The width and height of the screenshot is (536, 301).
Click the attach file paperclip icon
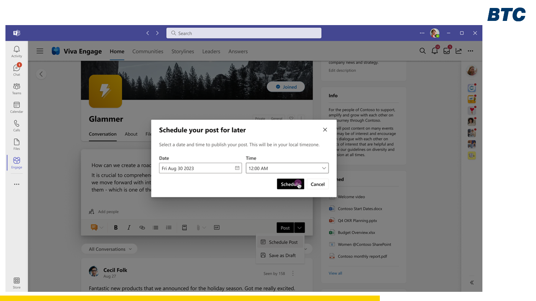(x=198, y=227)
